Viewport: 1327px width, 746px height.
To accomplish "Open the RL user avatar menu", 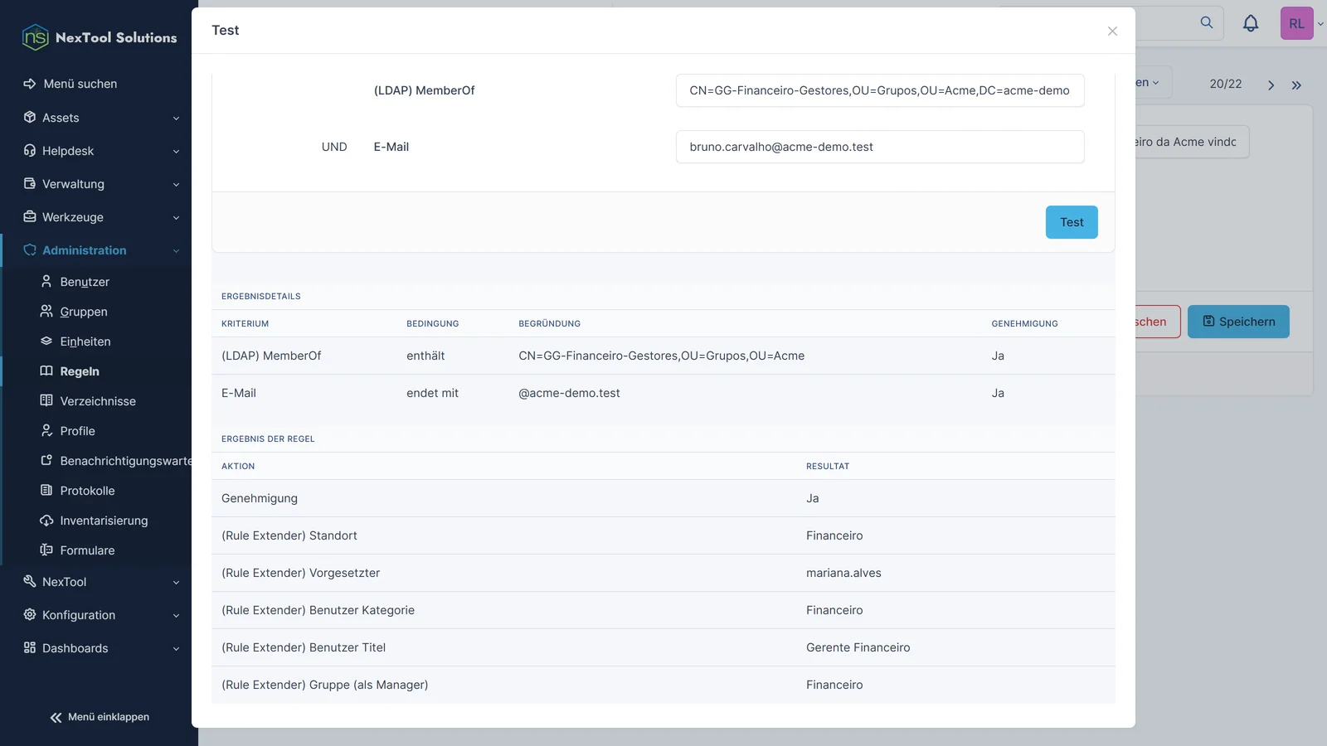I will 1296,23.
